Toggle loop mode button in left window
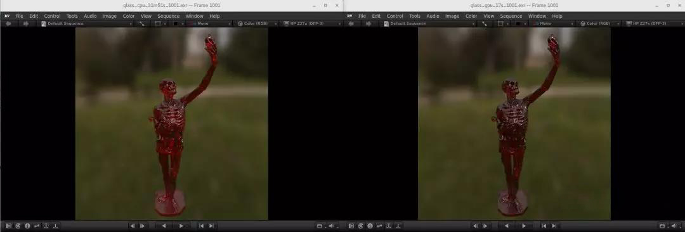Viewport: 685px width, 232px height. point(319,226)
